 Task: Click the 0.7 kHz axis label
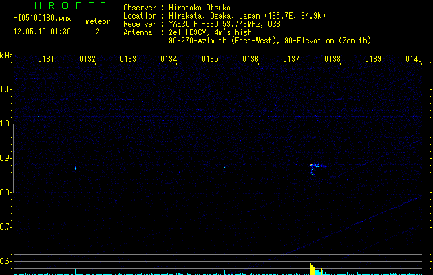click(x=6, y=227)
